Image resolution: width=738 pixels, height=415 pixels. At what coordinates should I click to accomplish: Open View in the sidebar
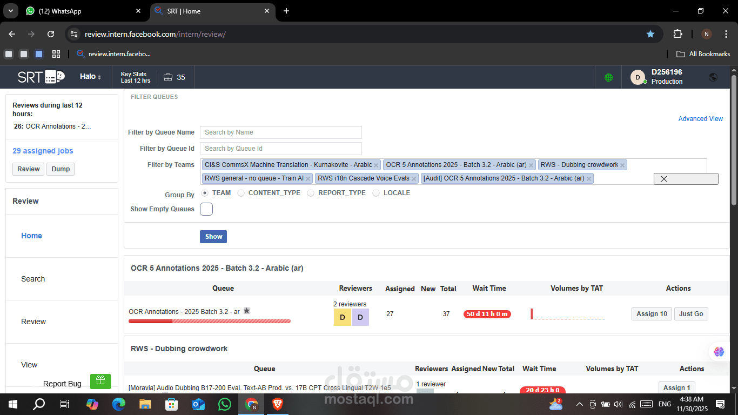(29, 365)
